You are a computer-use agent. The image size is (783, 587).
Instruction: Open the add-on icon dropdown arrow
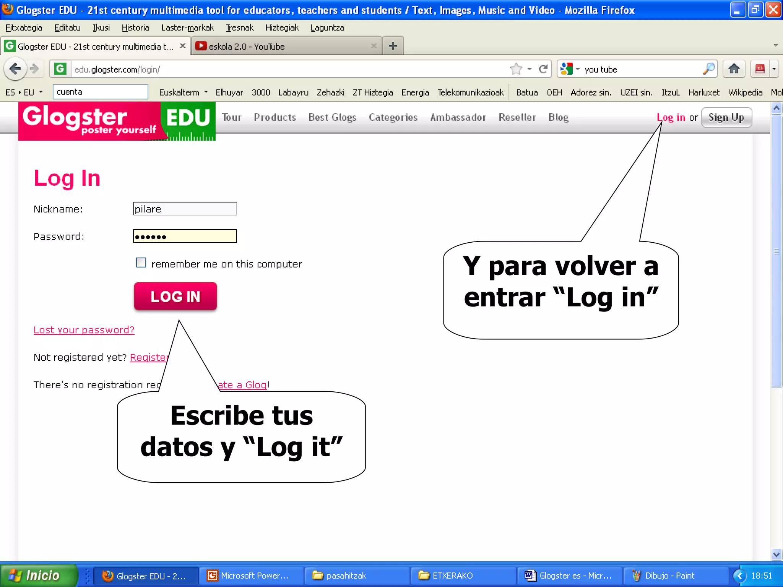[774, 69]
